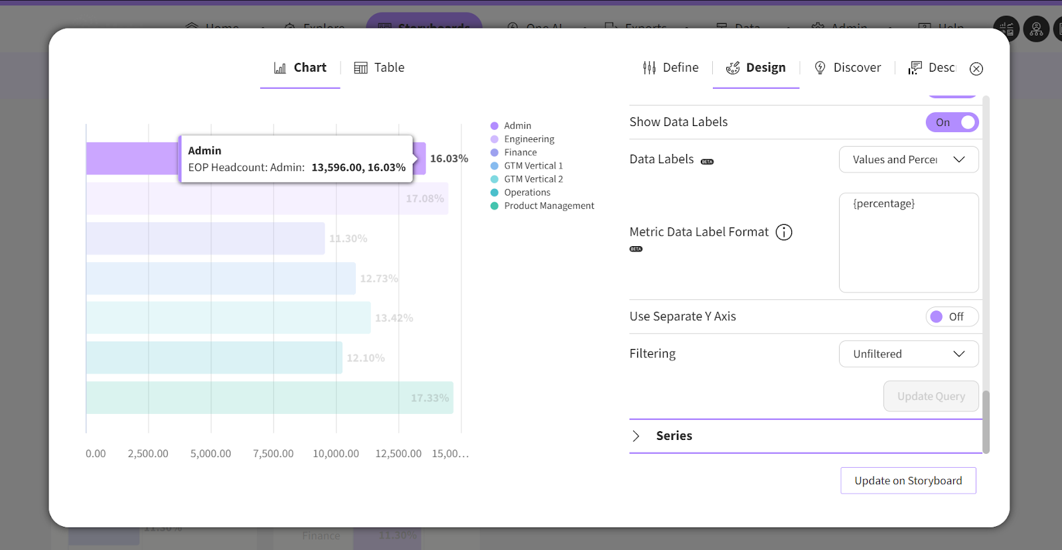Click the Product Management legend color dot

pos(494,206)
